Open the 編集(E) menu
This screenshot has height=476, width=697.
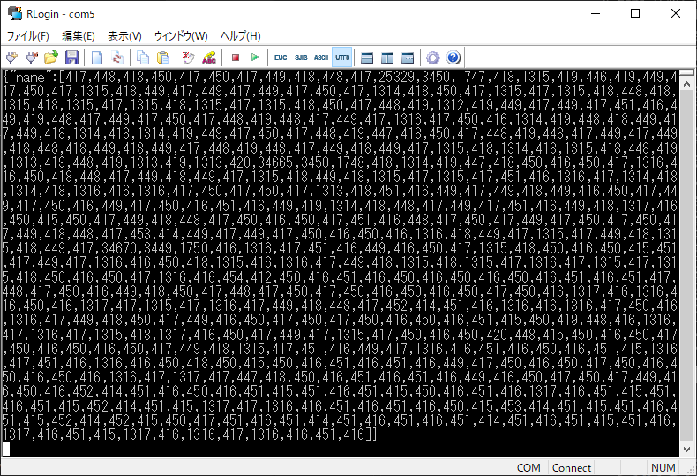pyautogui.click(x=78, y=36)
